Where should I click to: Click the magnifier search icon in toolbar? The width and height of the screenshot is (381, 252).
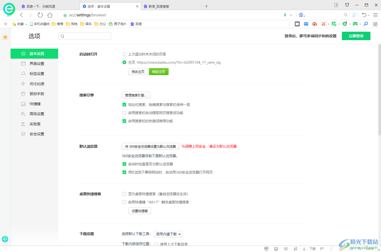point(346,15)
